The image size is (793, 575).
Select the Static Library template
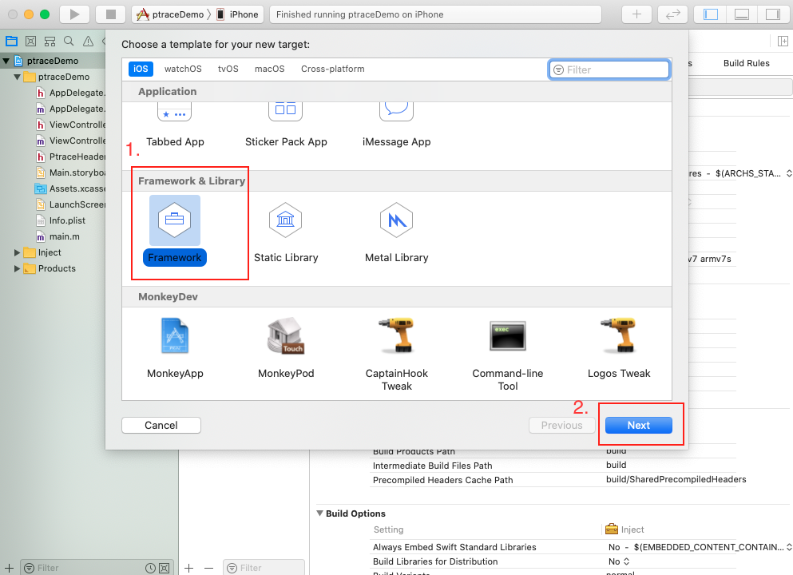[x=286, y=232]
